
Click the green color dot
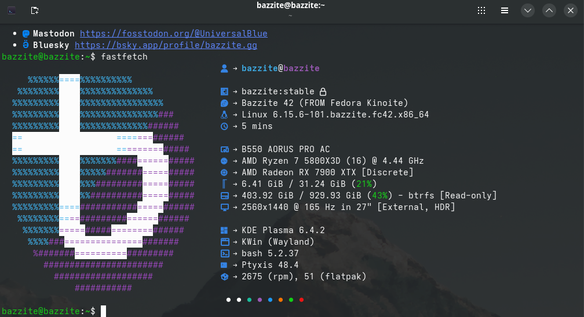click(291, 300)
